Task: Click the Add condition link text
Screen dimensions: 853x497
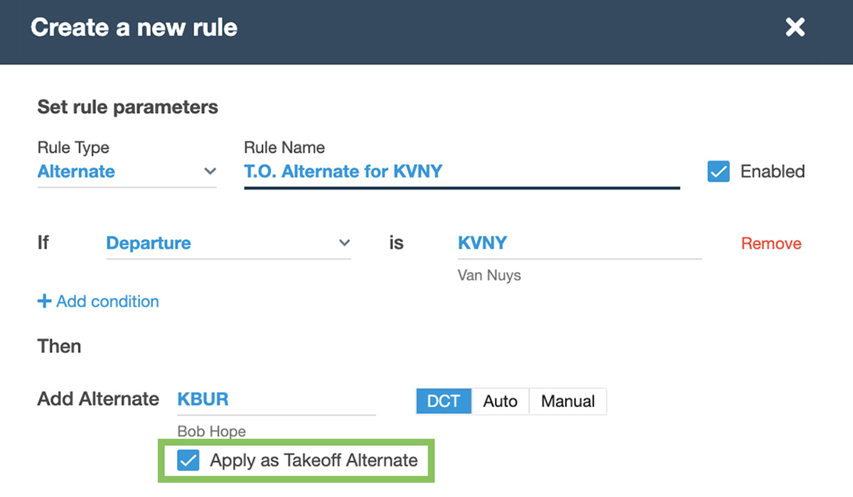Action: (107, 302)
